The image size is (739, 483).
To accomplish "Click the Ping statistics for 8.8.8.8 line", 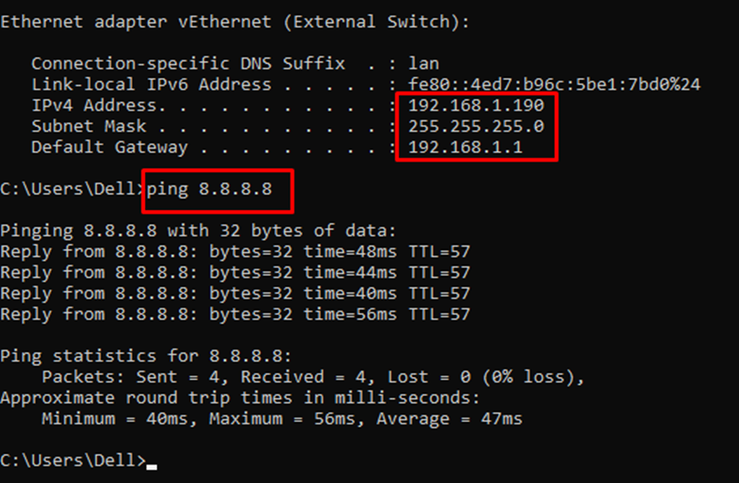I will 146,356.
